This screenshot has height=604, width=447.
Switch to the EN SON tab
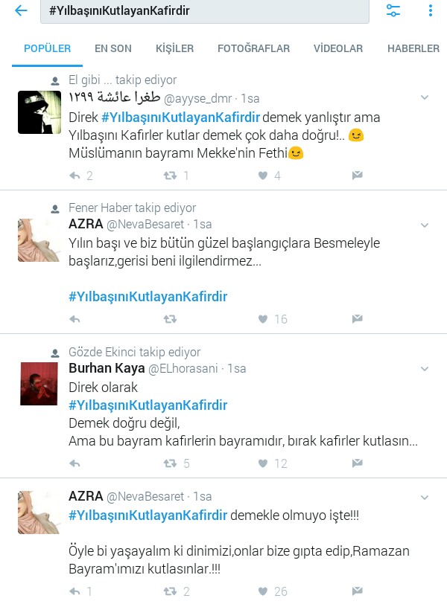pyautogui.click(x=113, y=48)
